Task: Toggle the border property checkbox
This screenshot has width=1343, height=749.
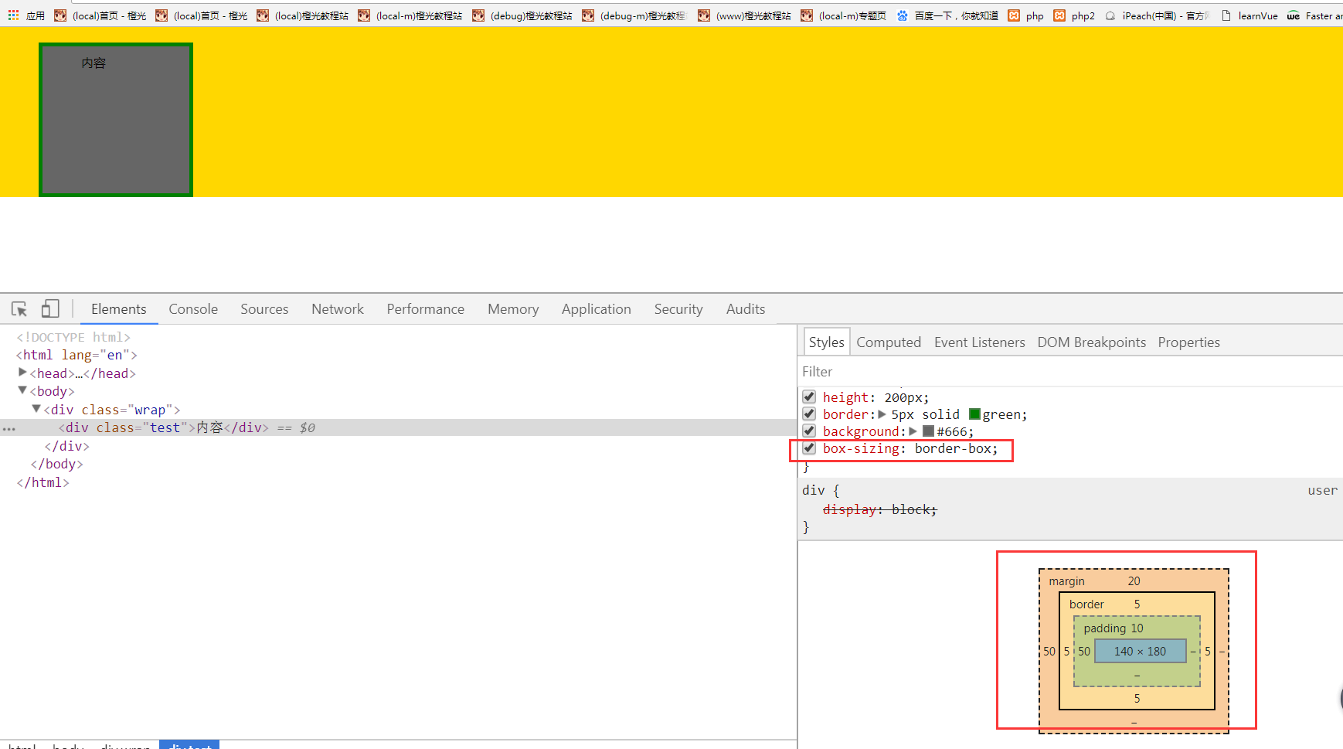Action: (809, 414)
